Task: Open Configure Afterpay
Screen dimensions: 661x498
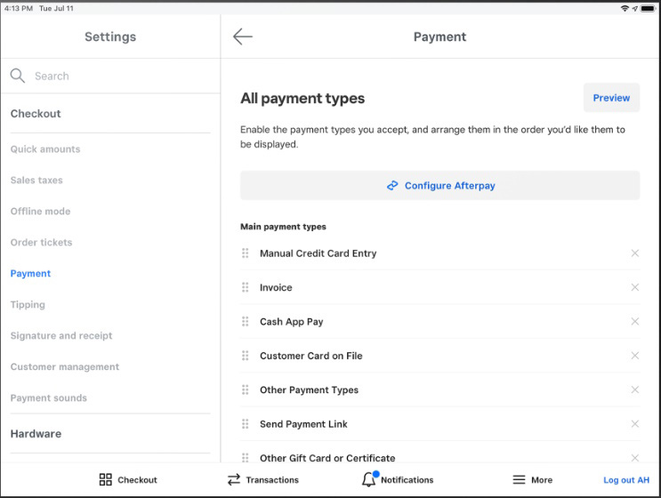Action: click(x=439, y=185)
